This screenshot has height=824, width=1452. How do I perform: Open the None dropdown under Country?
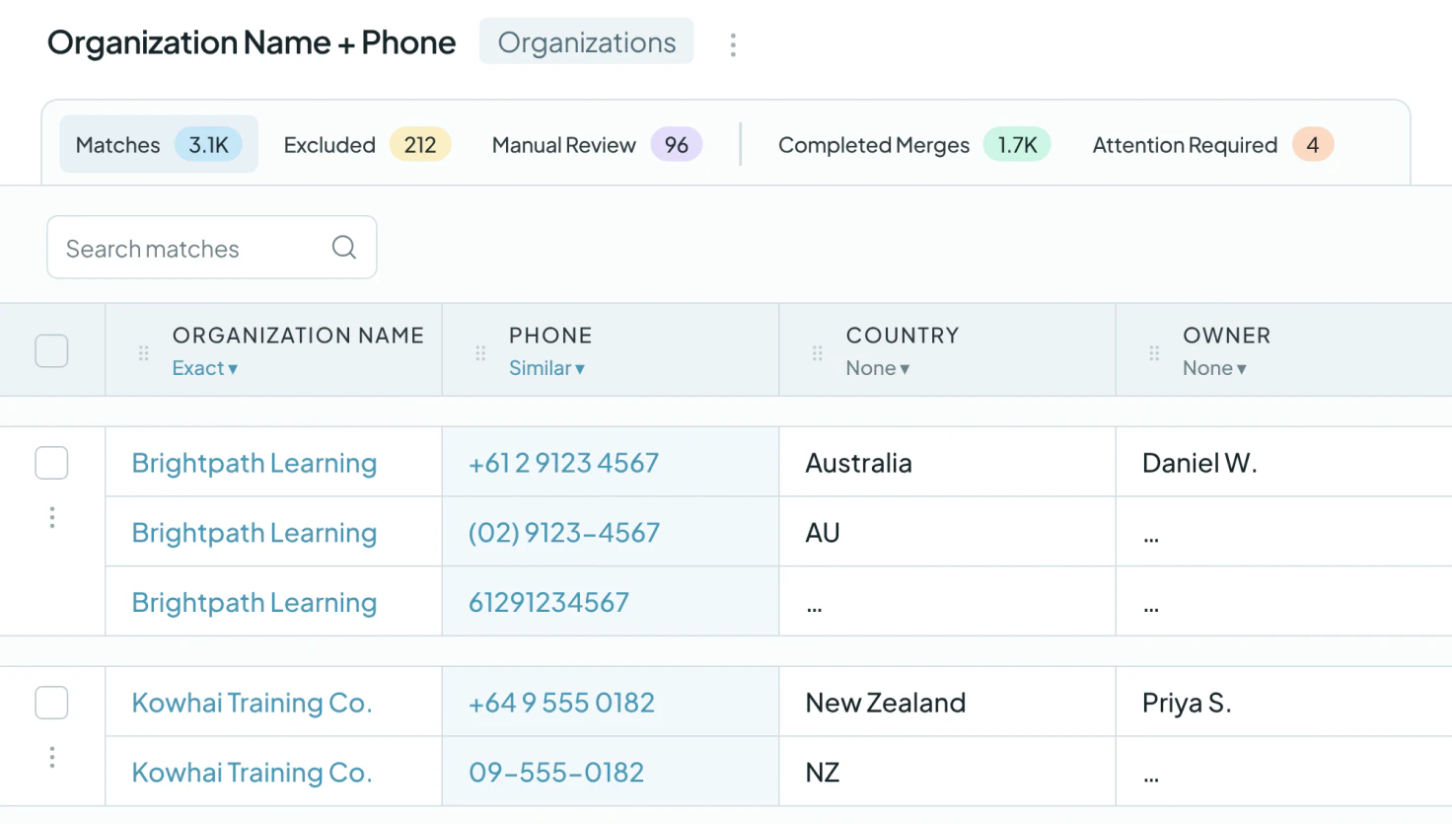pos(877,368)
